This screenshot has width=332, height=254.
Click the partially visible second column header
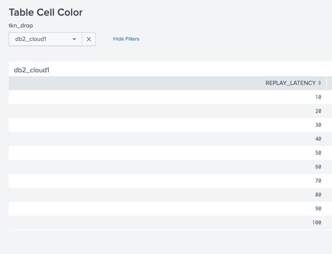(x=329, y=83)
